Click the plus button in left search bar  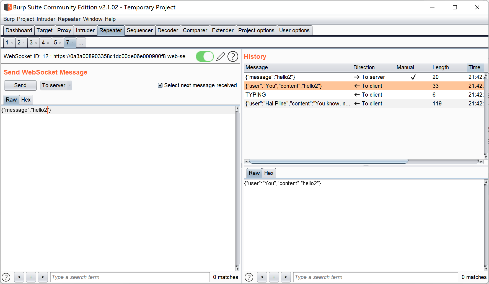click(31, 277)
